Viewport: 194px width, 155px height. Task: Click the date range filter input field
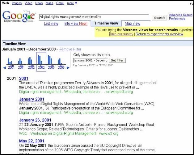point(91,60)
